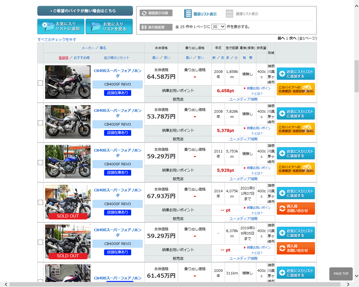The height and width of the screenshot is (287, 359).
Task: Sort 本体価格 by 安い
Action: [x=167, y=58]
